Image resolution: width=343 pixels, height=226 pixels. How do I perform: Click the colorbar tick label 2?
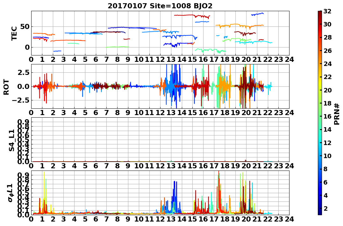click(x=325, y=208)
